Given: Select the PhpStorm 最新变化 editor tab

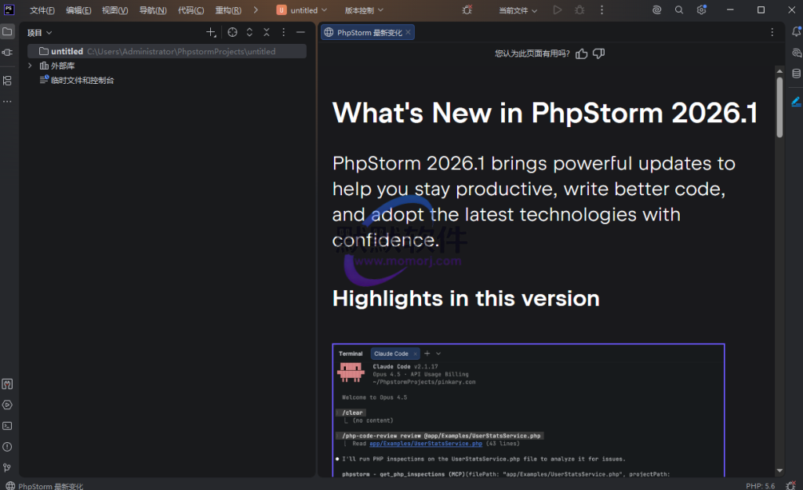Looking at the screenshot, I should [x=369, y=32].
